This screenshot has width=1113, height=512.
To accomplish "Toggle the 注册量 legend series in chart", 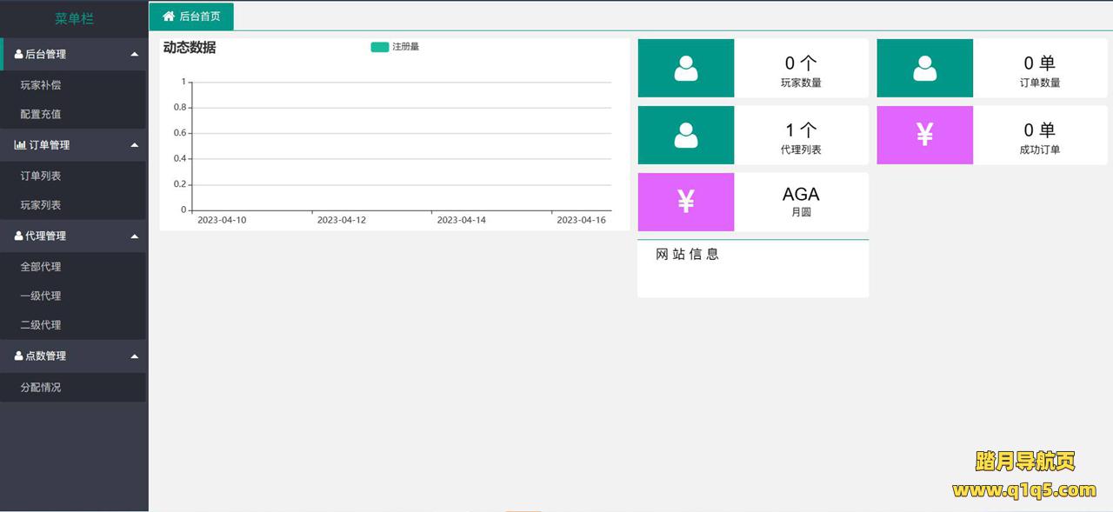I will click(395, 47).
